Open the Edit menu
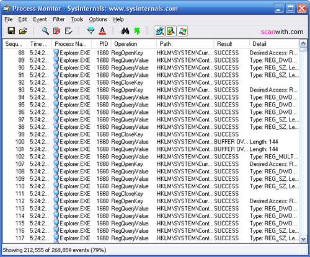Image resolution: width=310 pixels, height=257 pixels. [22, 19]
